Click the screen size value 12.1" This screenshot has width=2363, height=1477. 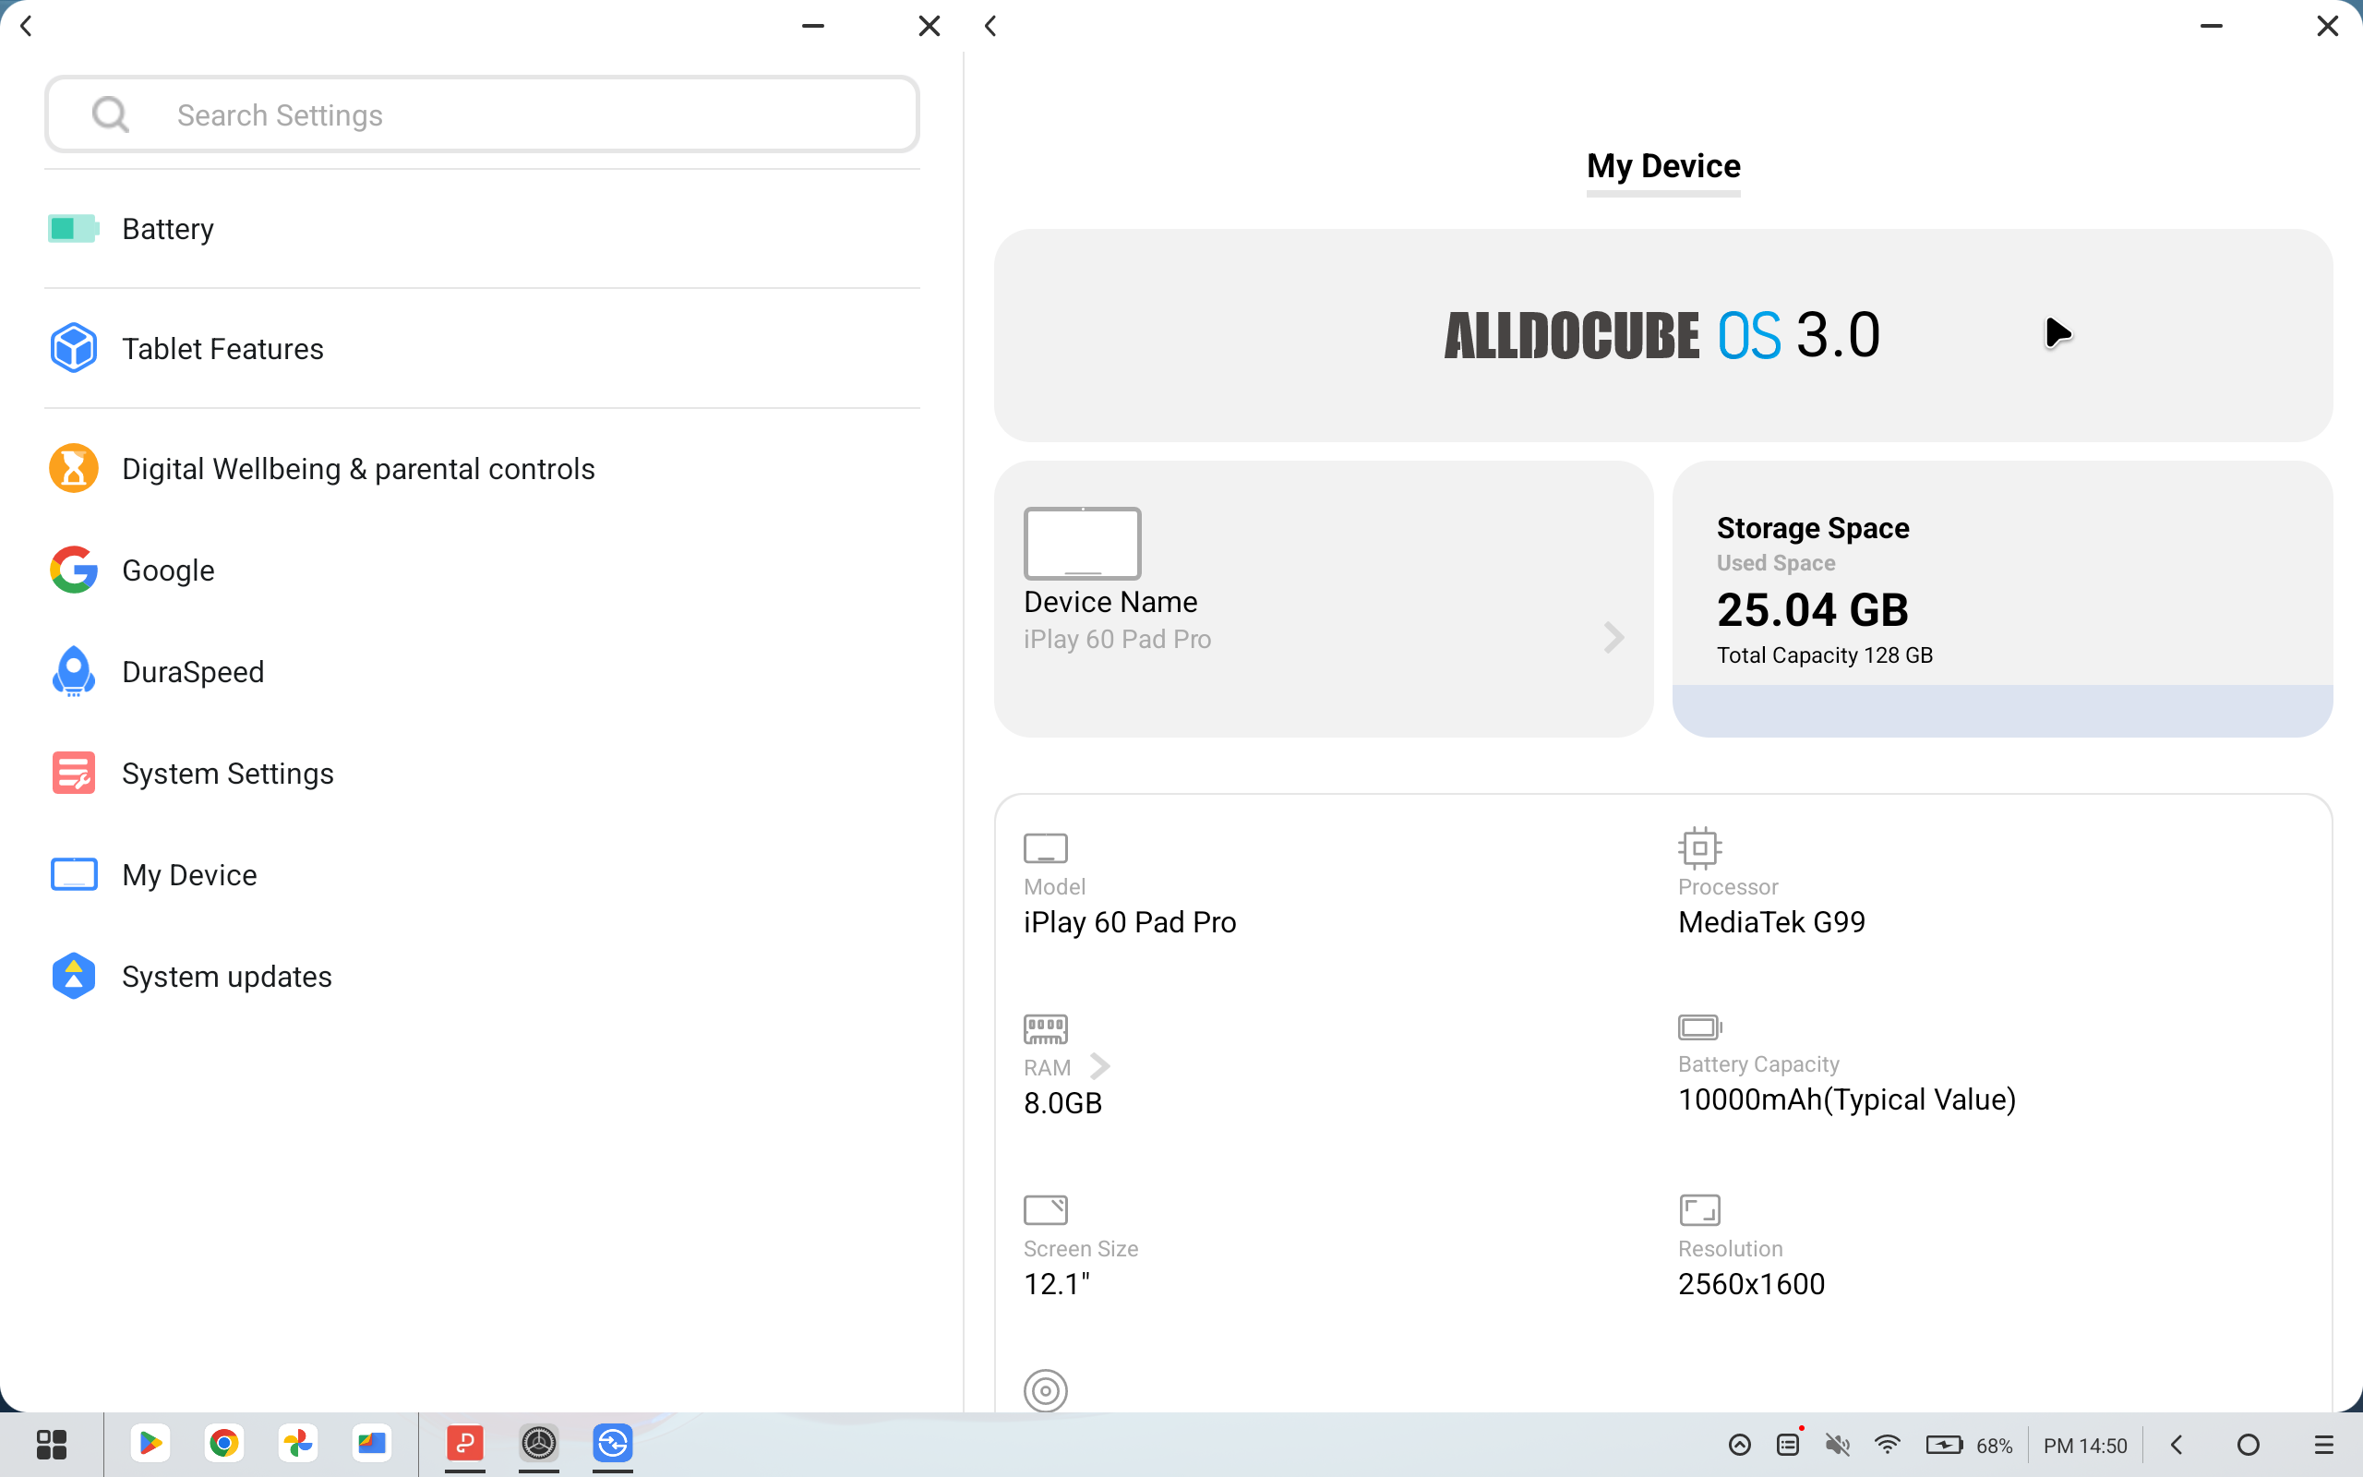1057,1285
